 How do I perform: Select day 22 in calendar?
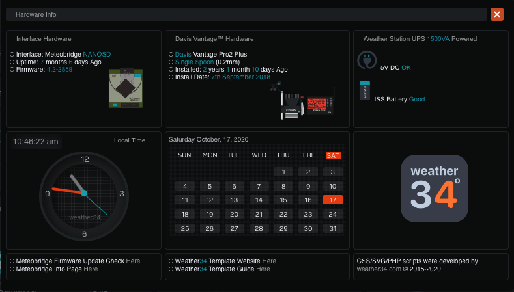click(x=283, y=214)
